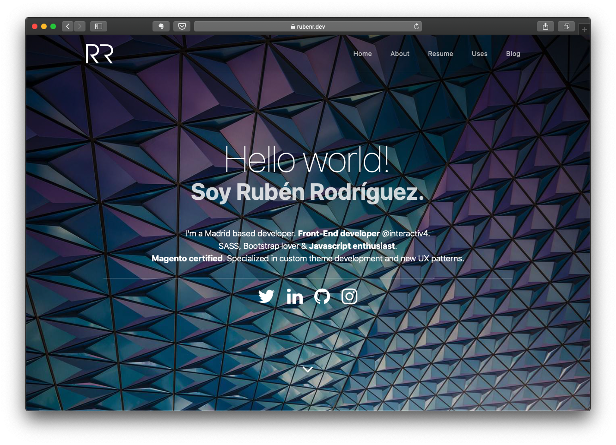Close the Safari window with red button
Image resolution: width=616 pixels, height=445 pixels.
click(x=35, y=26)
